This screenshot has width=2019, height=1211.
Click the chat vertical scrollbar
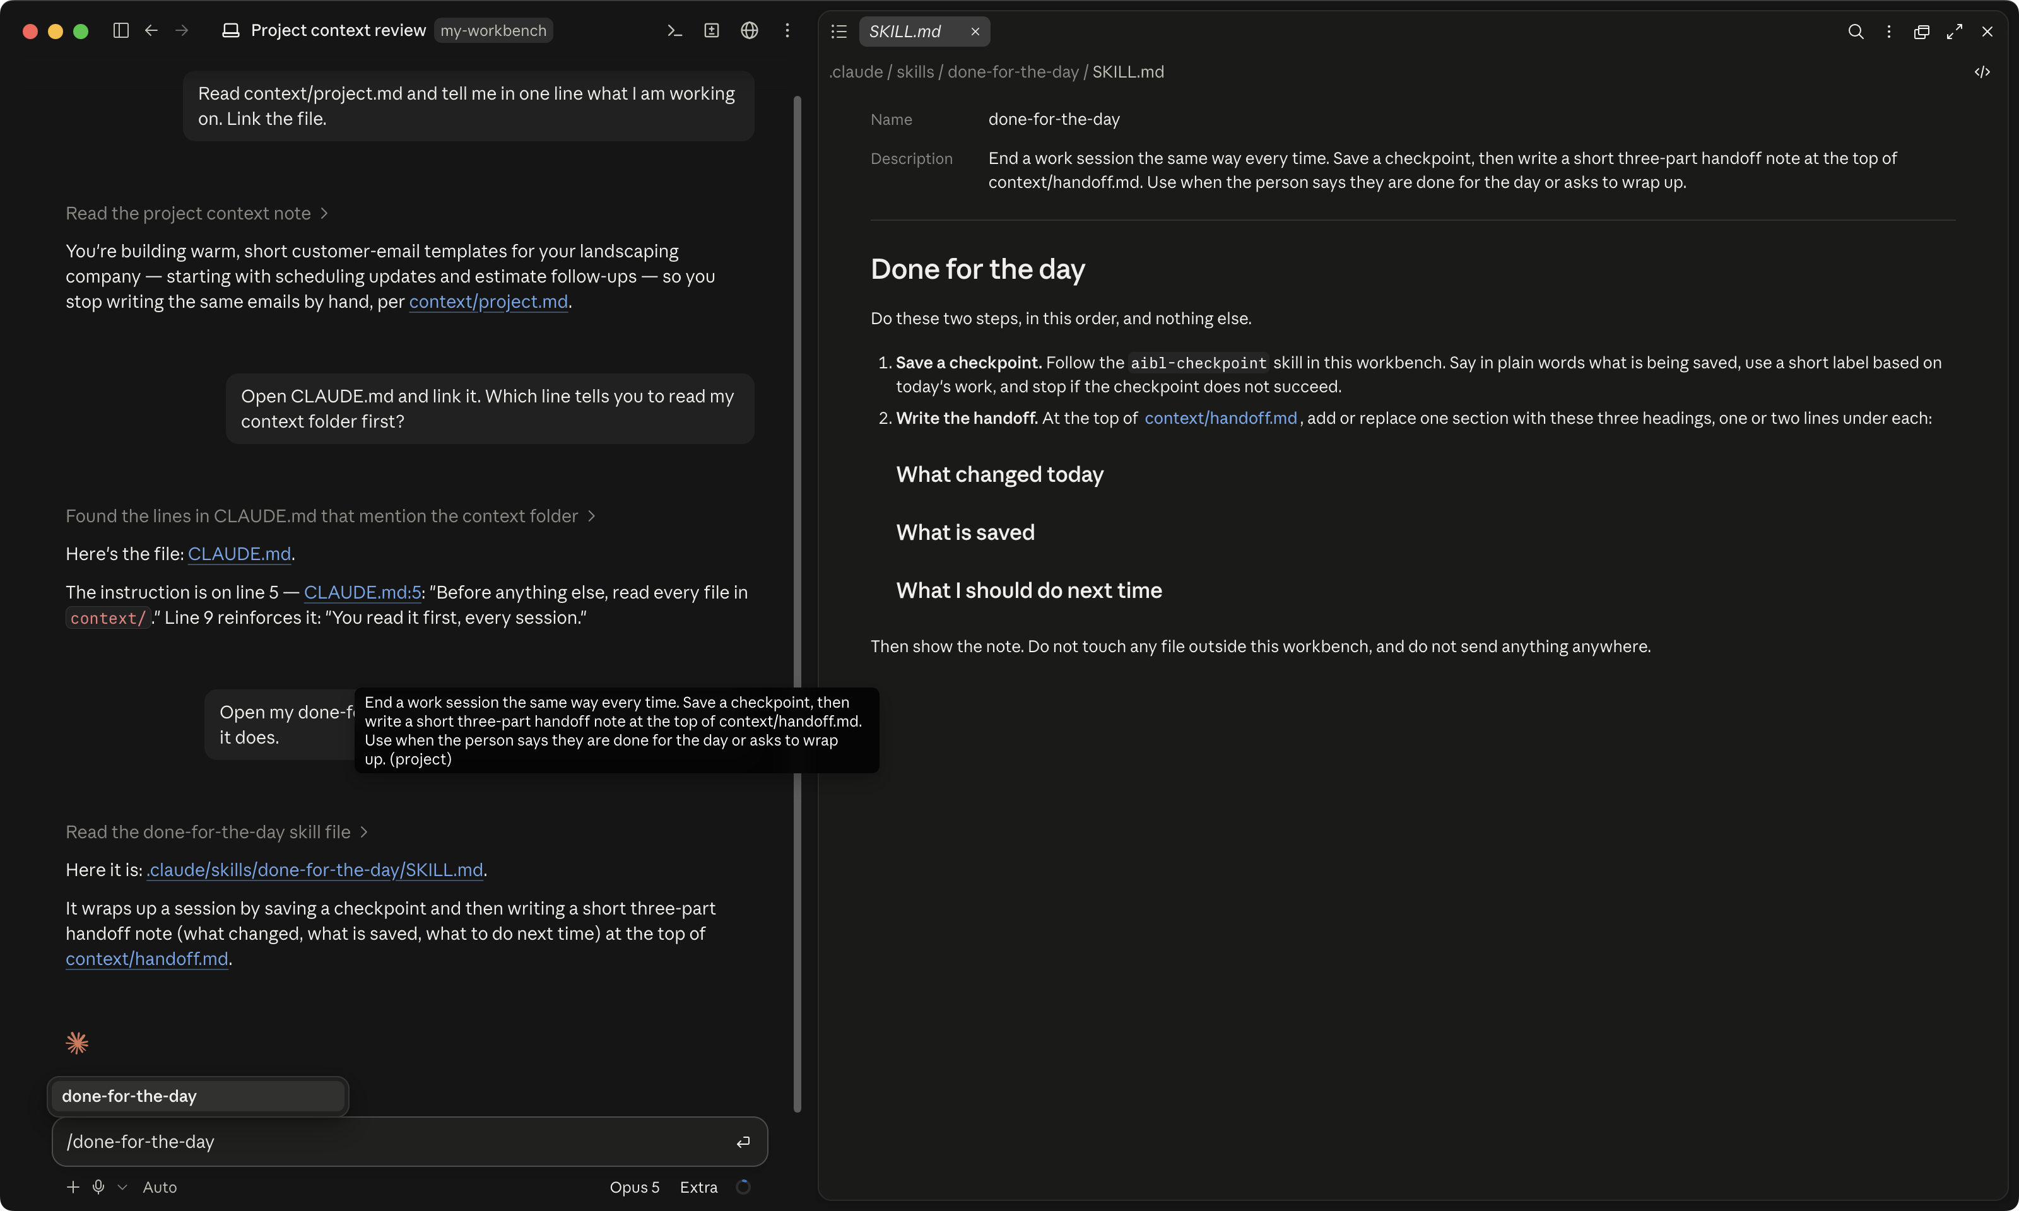tap(798, 604)
